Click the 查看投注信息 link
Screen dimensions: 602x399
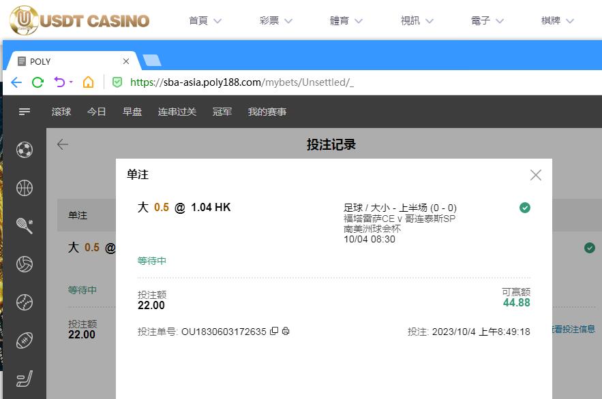(x=573, y=330)
